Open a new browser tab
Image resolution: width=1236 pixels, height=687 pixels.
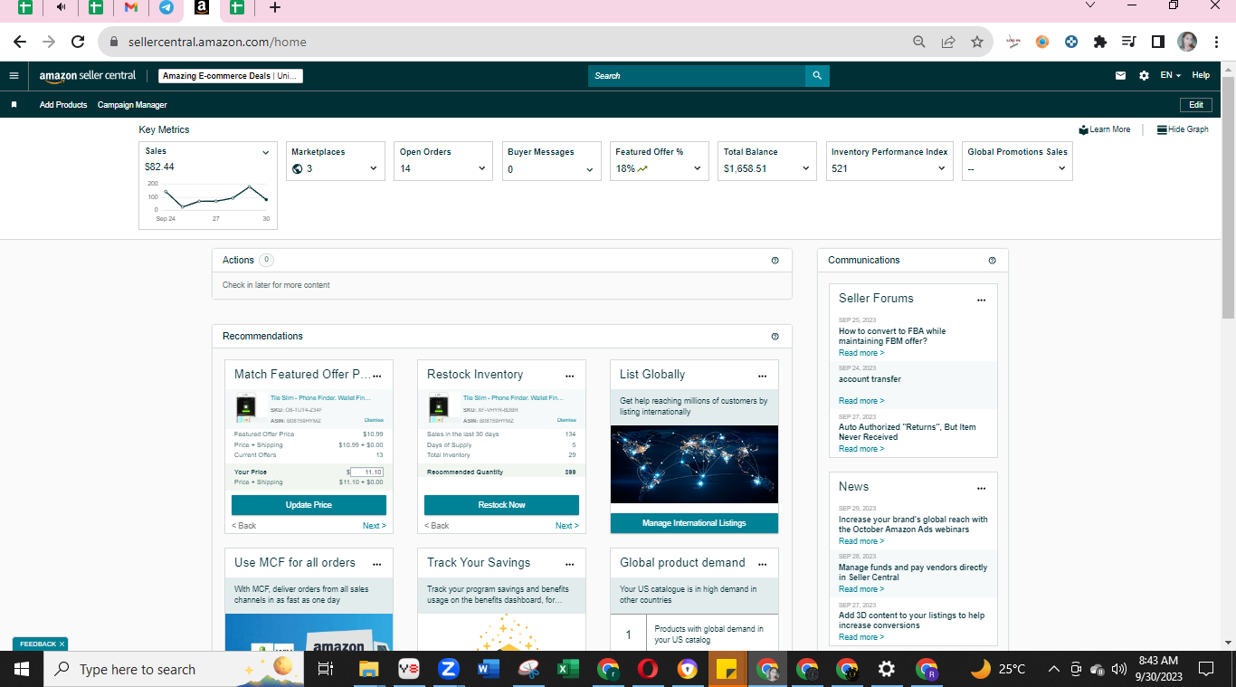click(x=275, y=8)
